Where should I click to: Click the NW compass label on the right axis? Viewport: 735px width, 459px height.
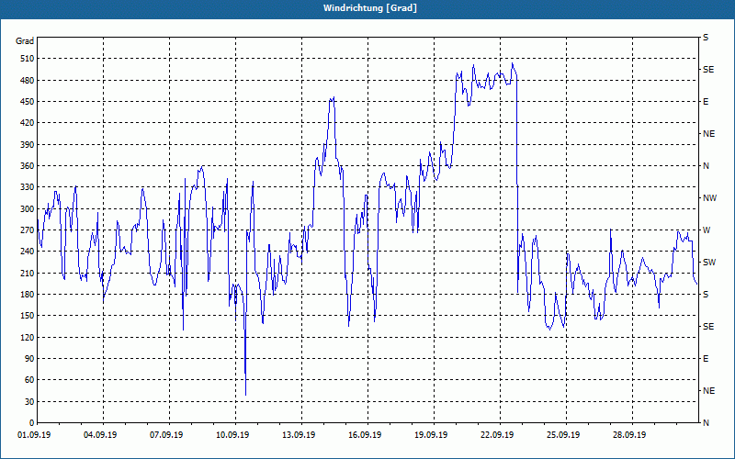tap(709, 198)
